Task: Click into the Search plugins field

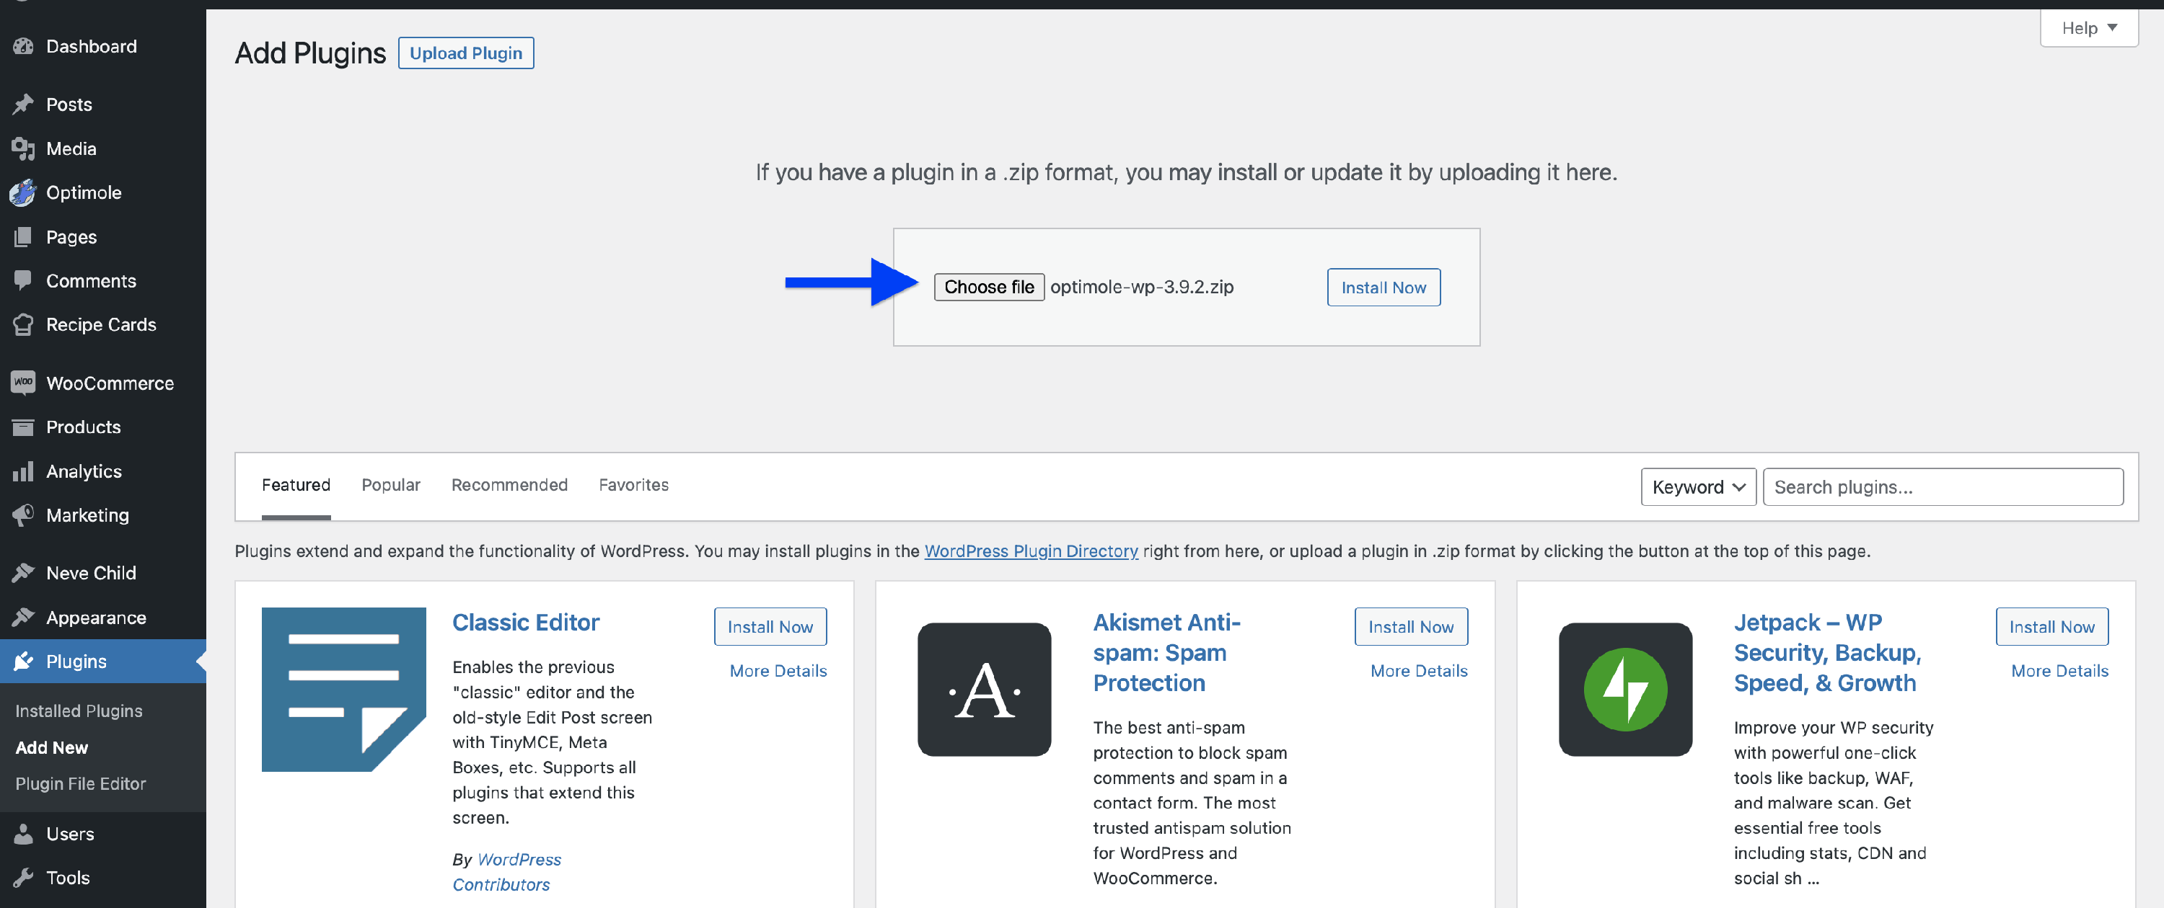Action: coord(1943,488)
